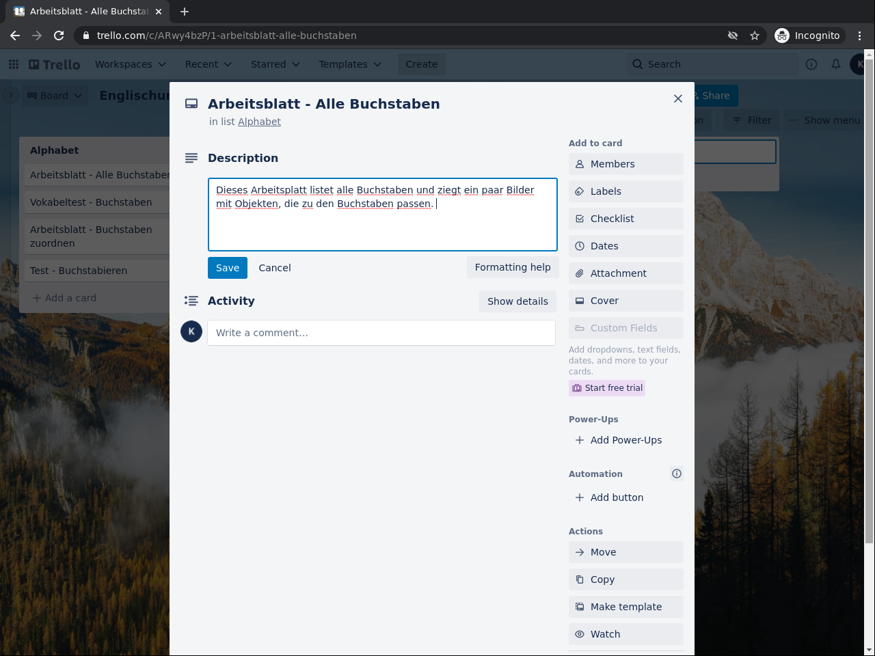875x656 pixels.
Task: Cancel the description edit
Action: tap(275, 268)
